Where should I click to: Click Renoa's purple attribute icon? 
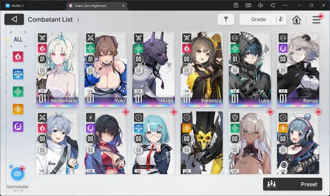283,48
